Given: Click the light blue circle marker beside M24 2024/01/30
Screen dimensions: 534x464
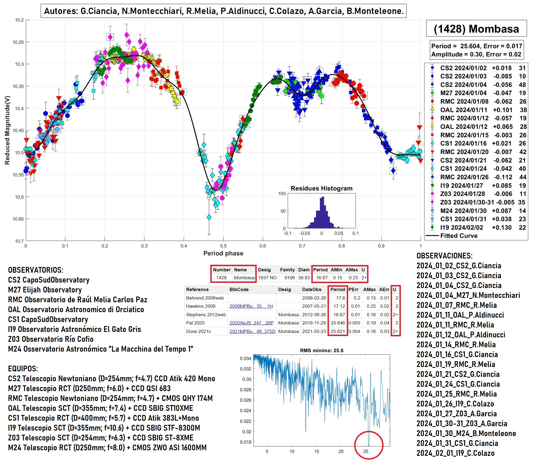Looking at the screenshot, I should click(432, 211).
